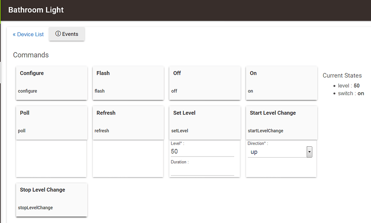The image size is (371, 223).
Task: Click the Direction dropdown arrow
Action: (309, 152)
